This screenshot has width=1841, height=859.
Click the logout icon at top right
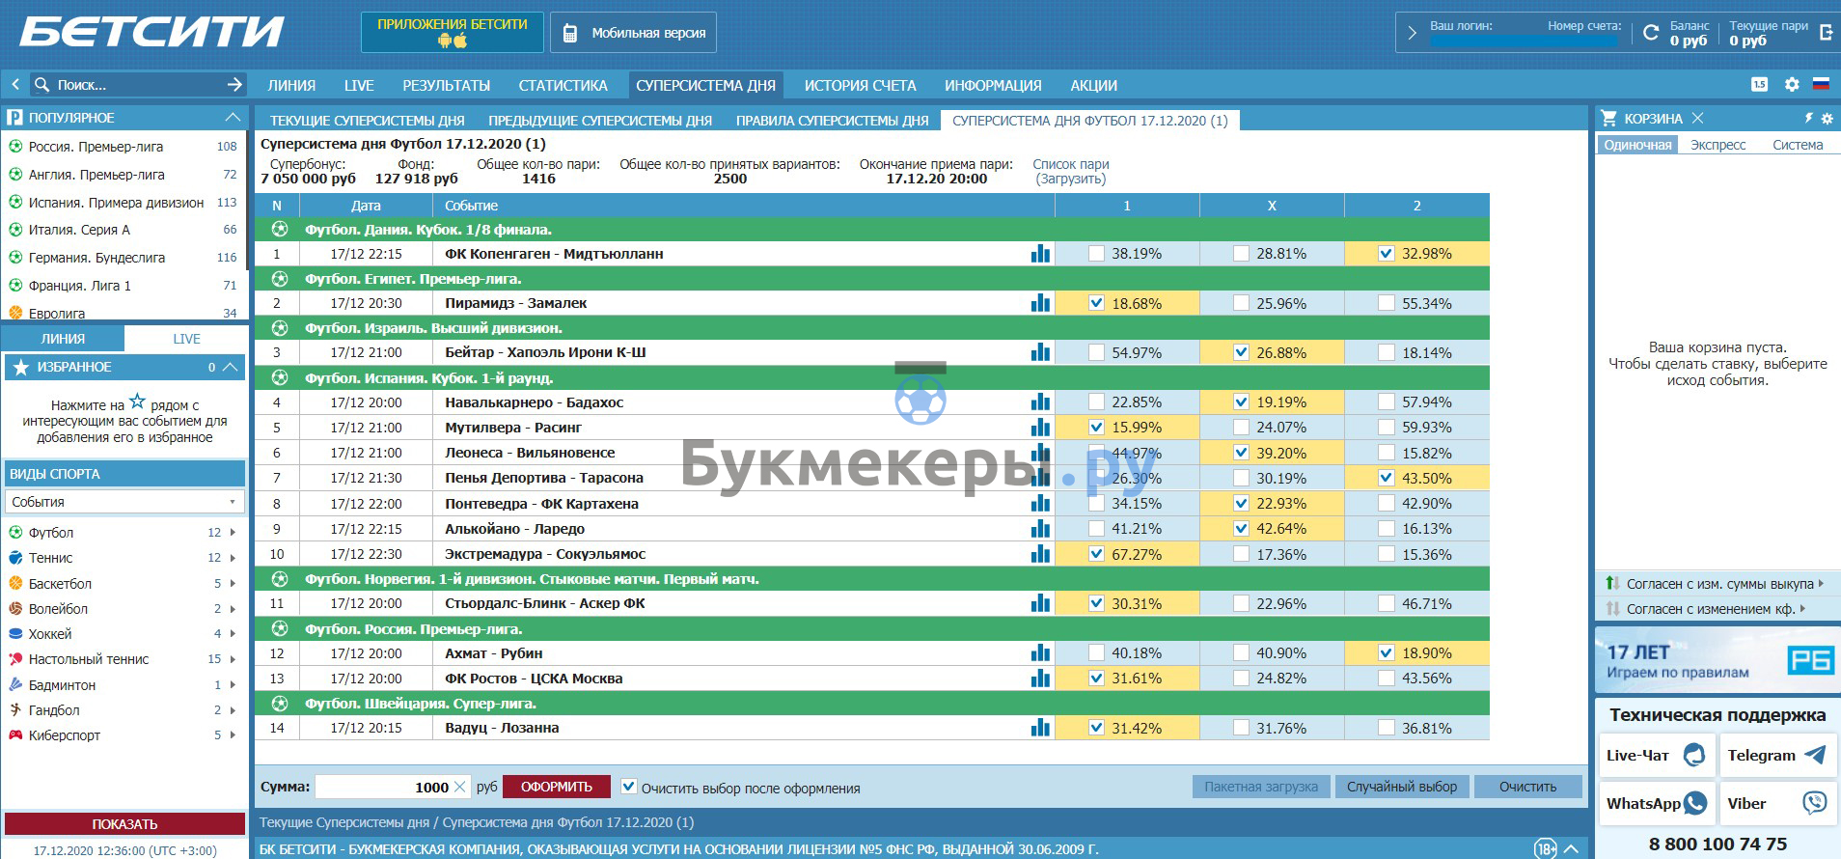click(x=1826, y=33)
